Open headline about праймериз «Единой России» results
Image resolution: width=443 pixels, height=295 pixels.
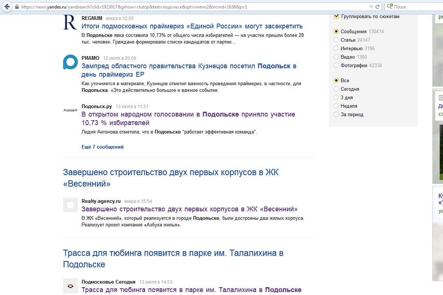point(192,26)
